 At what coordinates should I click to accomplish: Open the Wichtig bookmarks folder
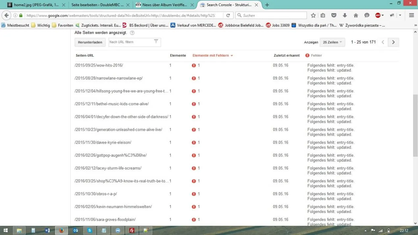(40, 25)
